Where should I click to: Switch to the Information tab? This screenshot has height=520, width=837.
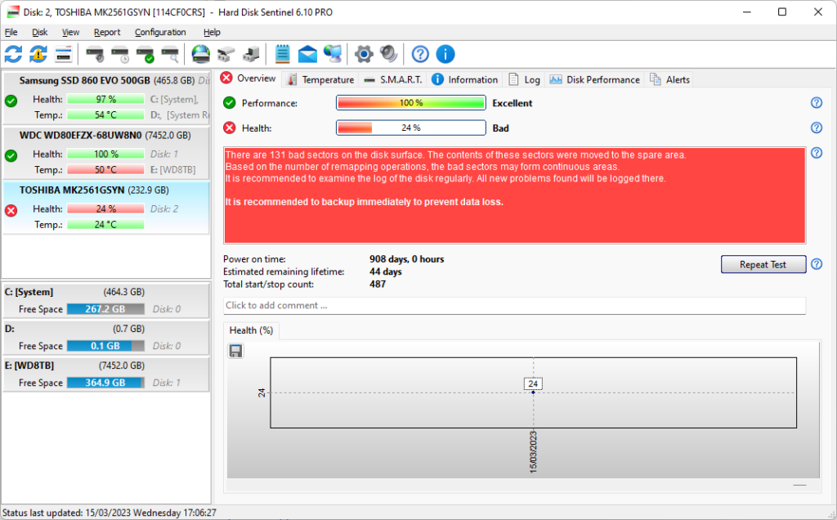pos(464,79)
